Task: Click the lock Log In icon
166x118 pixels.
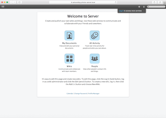Action: click(144, 6)
